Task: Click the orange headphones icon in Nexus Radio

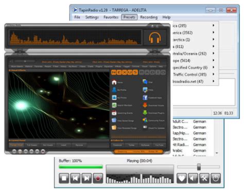Action: [x=155, y=38]
